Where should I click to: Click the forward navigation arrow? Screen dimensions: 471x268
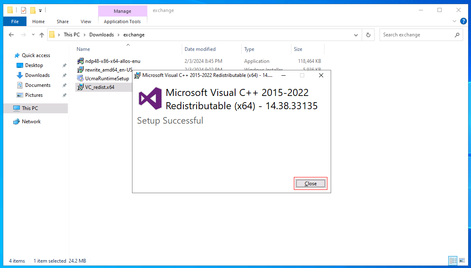(24, 35)
